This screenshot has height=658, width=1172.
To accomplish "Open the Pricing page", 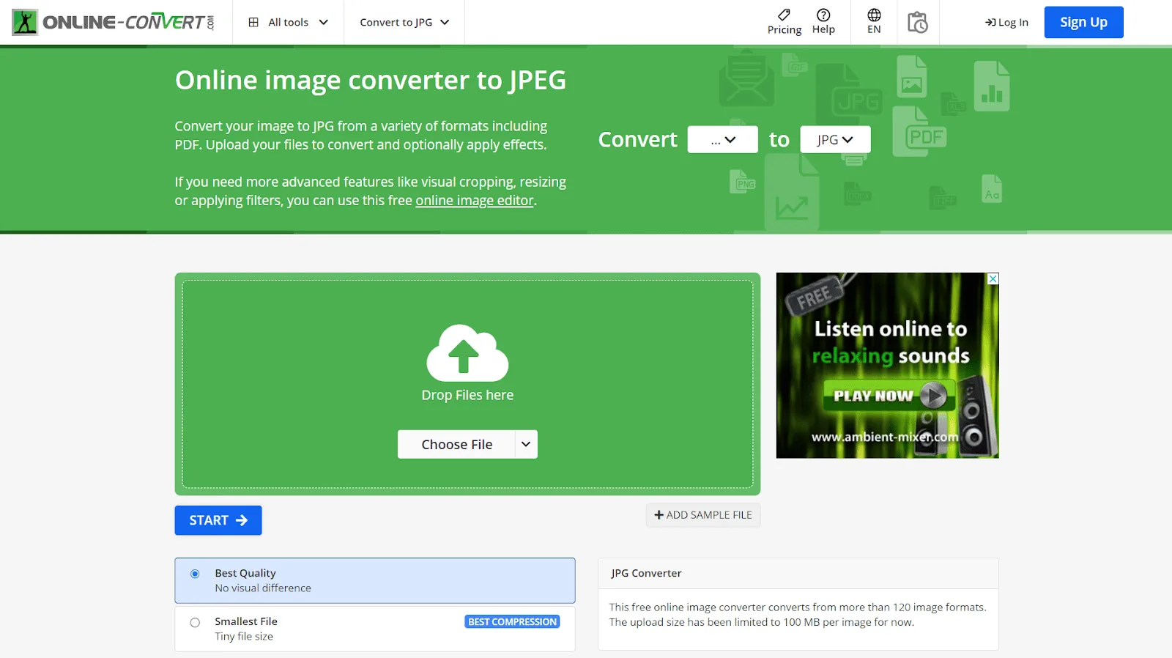I will tap(785, 22).
